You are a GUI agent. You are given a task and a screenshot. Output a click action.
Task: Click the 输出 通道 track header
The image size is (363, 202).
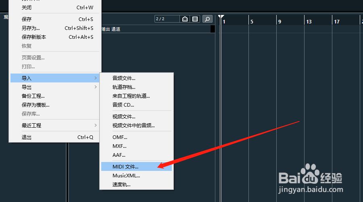pyautogui.click(x=111, y=29)
